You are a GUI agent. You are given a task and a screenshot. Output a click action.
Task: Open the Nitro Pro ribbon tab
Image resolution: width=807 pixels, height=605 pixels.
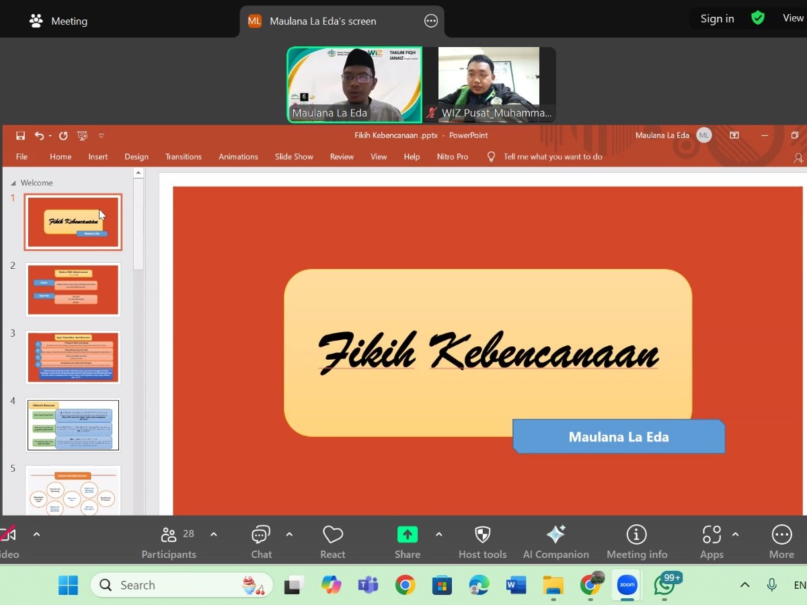click(453, 157)
